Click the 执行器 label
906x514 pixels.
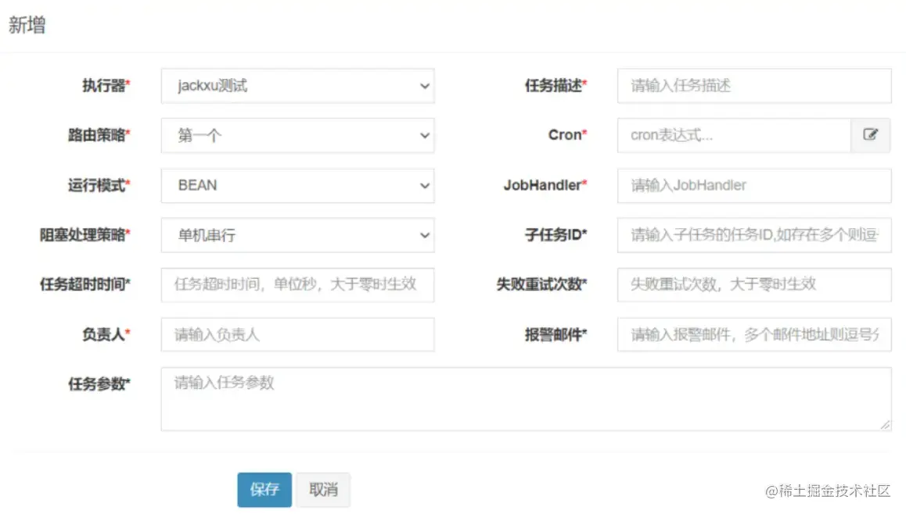pyautogui.click(x=106, y=86)
